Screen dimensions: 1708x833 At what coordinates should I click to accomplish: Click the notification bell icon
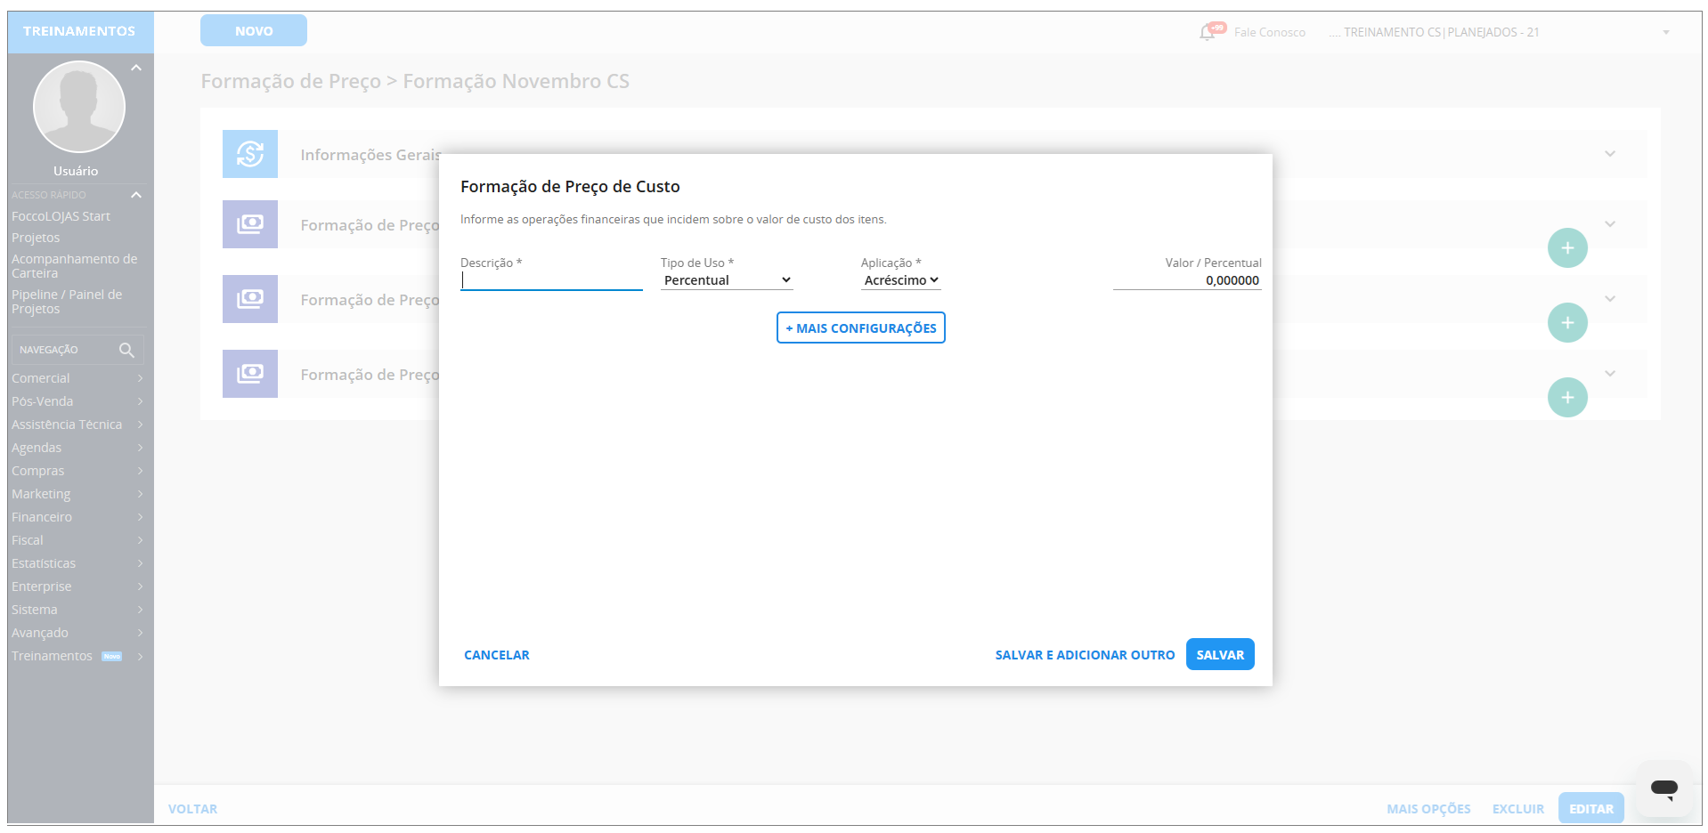pos(1208,32)
